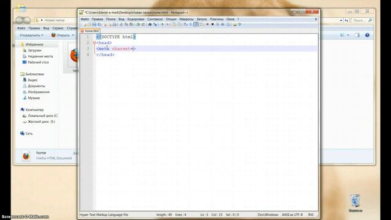
Task: Undo last edit with the green Undo arrow
Action: click(138, 24)
